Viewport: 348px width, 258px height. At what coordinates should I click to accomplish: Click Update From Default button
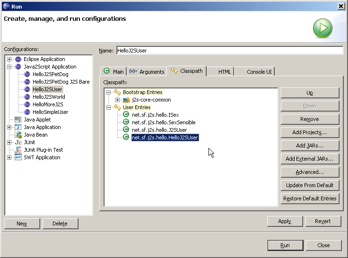(x=310, y=185)
